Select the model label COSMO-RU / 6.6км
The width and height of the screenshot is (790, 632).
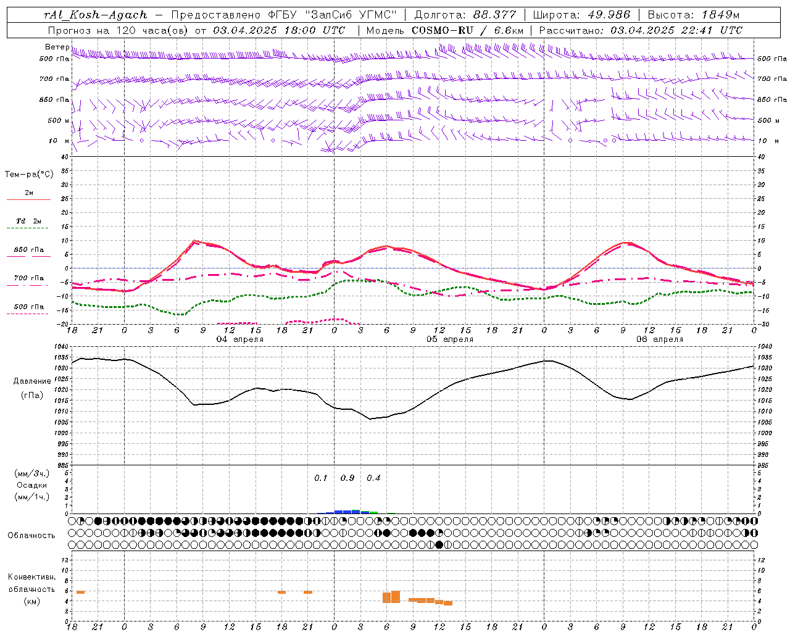[467, 30]
